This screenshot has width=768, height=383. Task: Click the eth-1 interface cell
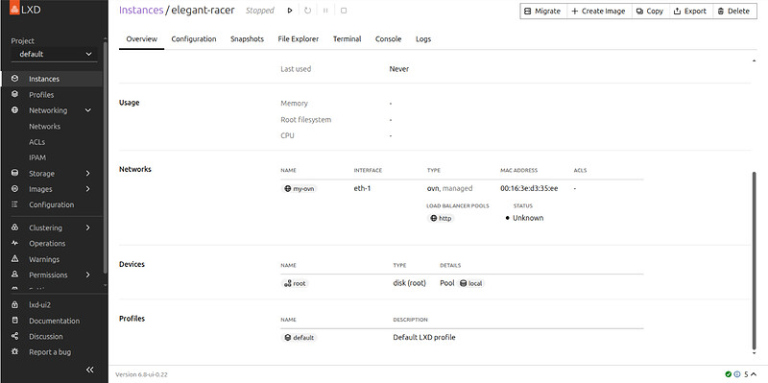pyautogui.click(x=363, y=188)
